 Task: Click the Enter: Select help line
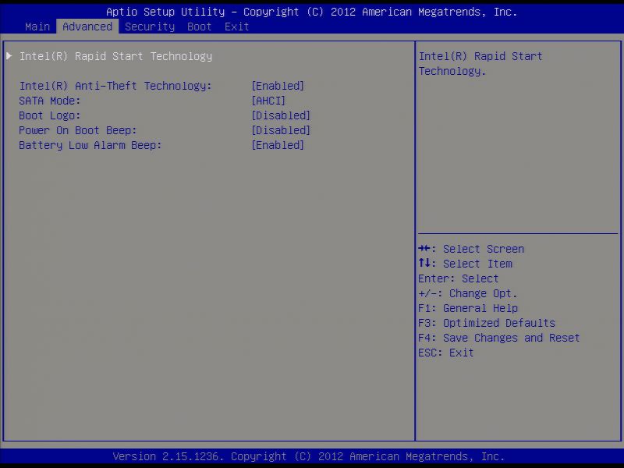tap(459, 278)
